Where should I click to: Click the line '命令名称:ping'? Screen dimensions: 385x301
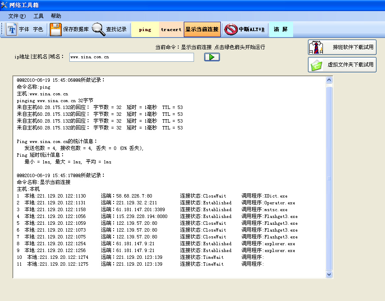34,87
